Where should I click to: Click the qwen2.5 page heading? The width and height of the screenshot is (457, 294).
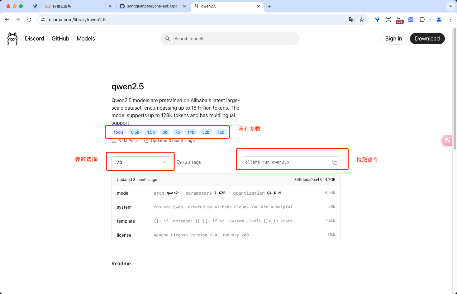tap(128, 87)
